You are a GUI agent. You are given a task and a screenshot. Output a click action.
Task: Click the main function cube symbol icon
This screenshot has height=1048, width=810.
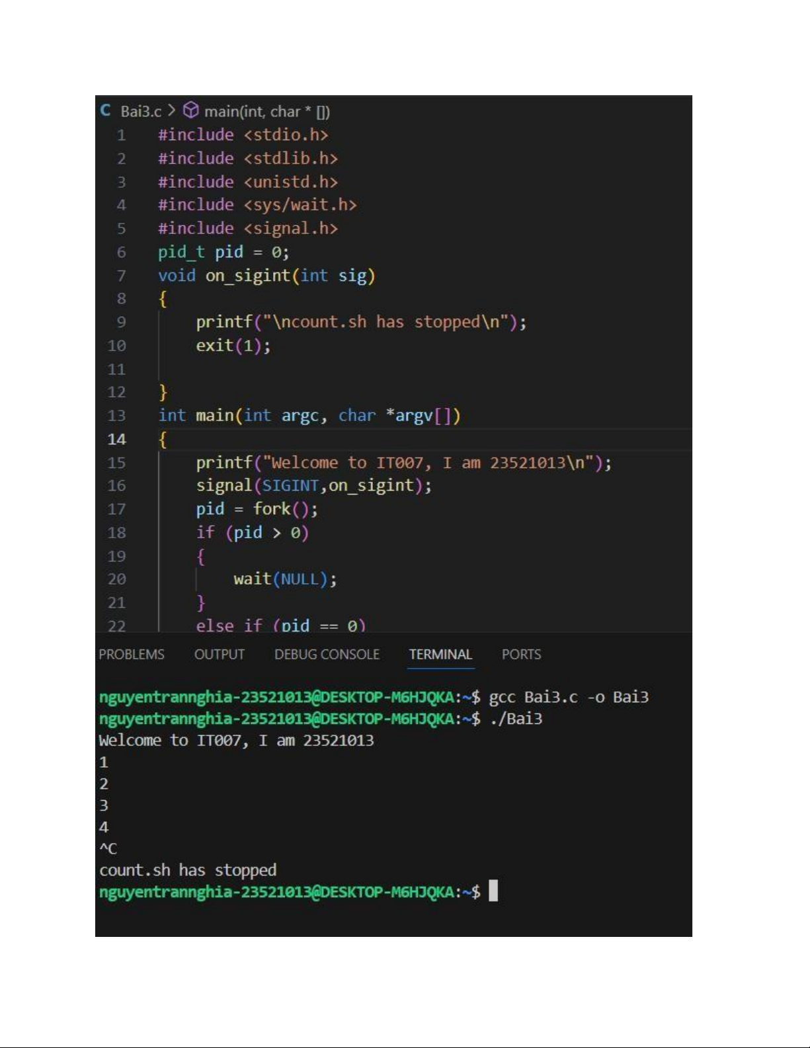click(x=191, y=110)
